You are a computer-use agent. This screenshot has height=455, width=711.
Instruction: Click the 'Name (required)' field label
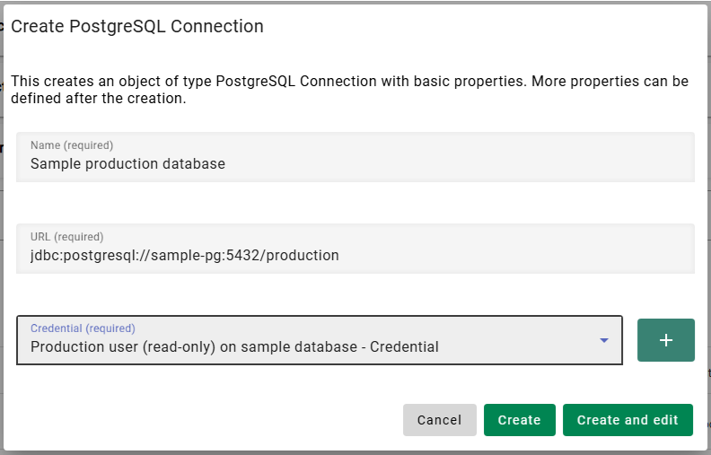72,145
